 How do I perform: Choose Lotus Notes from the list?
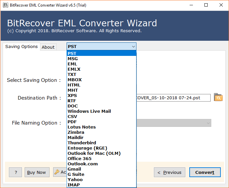[x=101, y=127]
